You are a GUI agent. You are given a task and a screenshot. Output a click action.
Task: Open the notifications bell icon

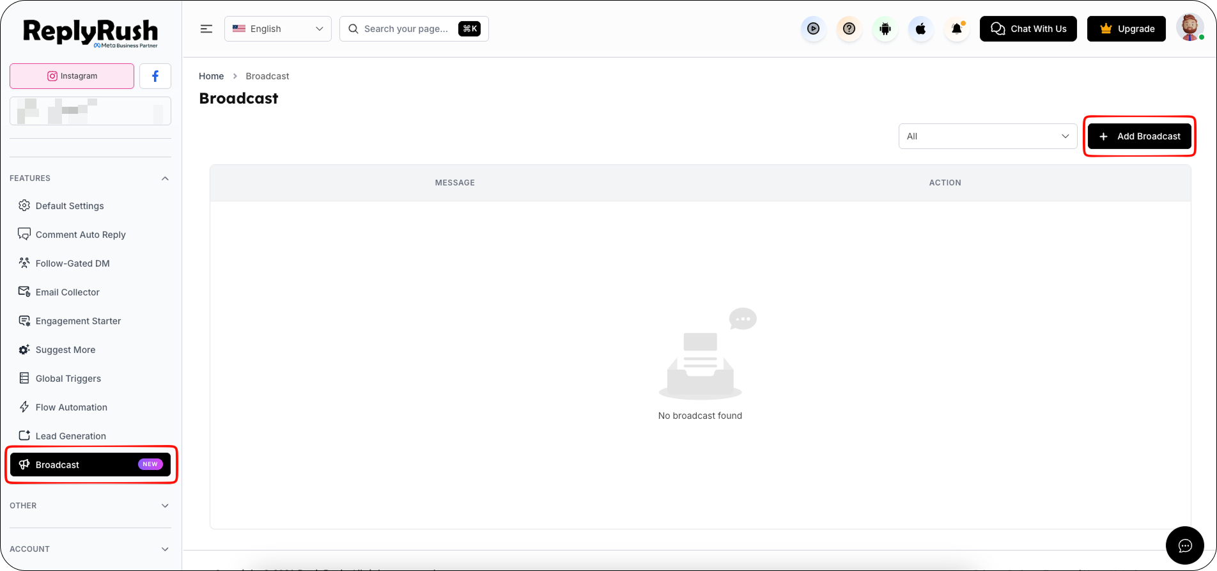coord(956,29)
